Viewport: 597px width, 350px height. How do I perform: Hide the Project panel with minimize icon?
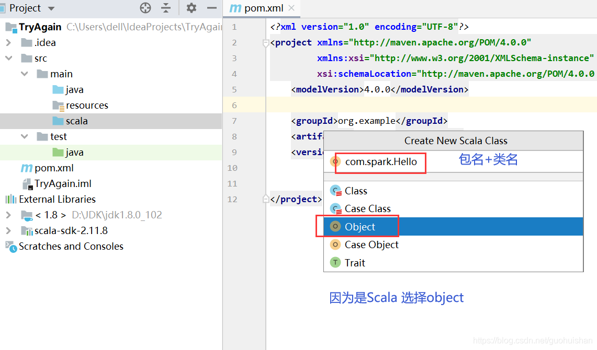(x=211, y=8)
